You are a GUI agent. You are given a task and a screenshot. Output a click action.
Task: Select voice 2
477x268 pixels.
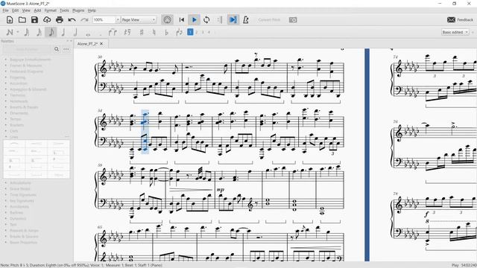[x=197, y=32]
